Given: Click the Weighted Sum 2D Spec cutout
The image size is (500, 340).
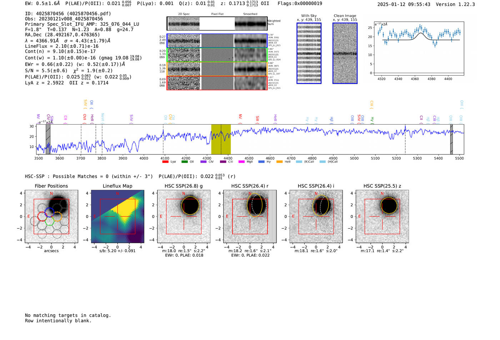Looking at the screenshot, I should pyautogui.click(x=184, y=24).
